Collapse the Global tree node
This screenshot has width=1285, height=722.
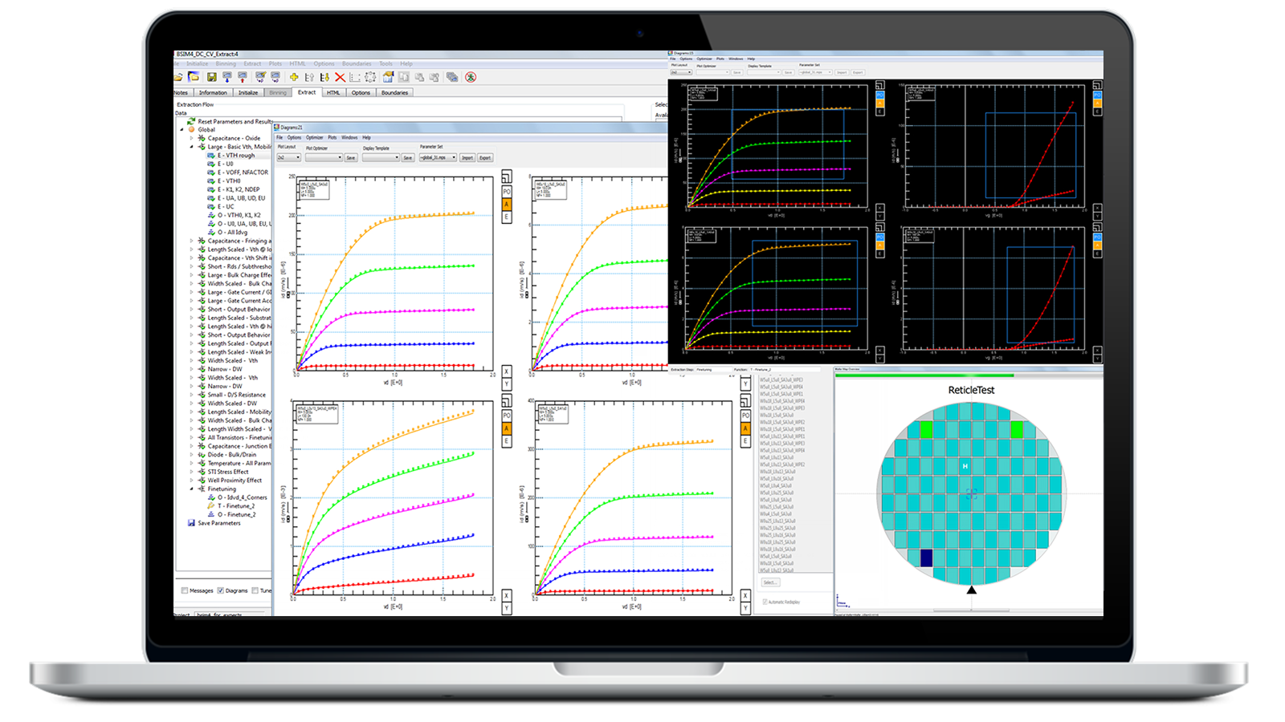tap(182, 129)
